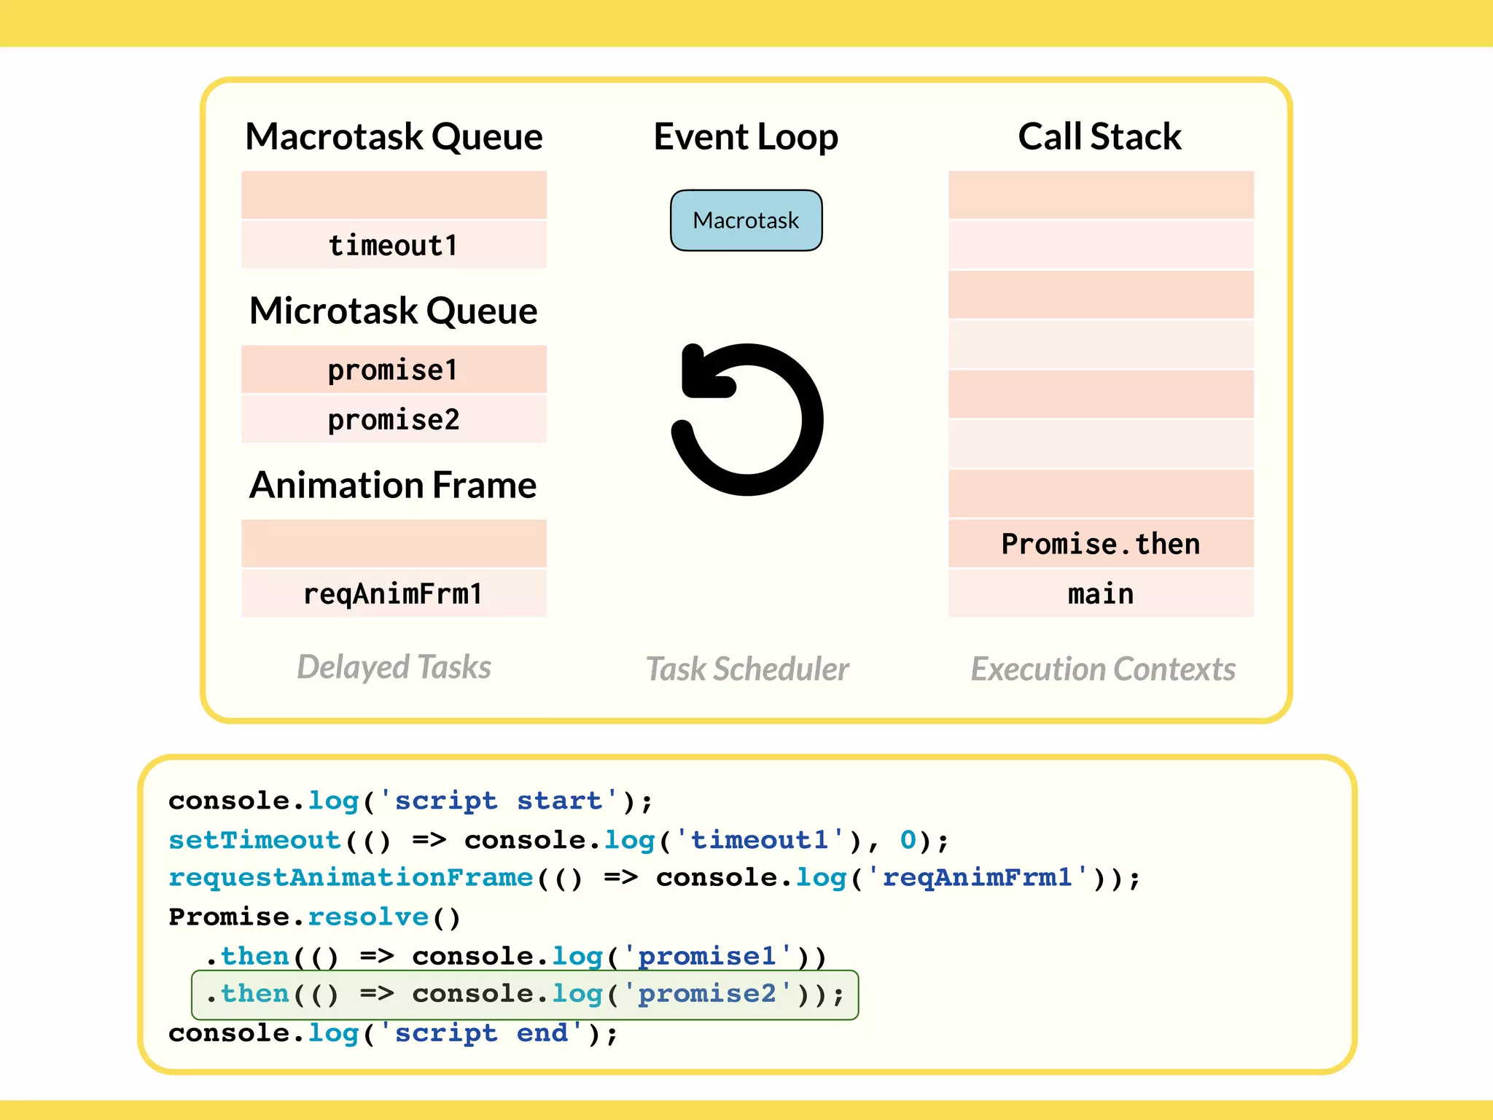Screen dimensions: 1493x1120
Task: Click the blue Macrotask badge
Action: (x=746, y=220)
